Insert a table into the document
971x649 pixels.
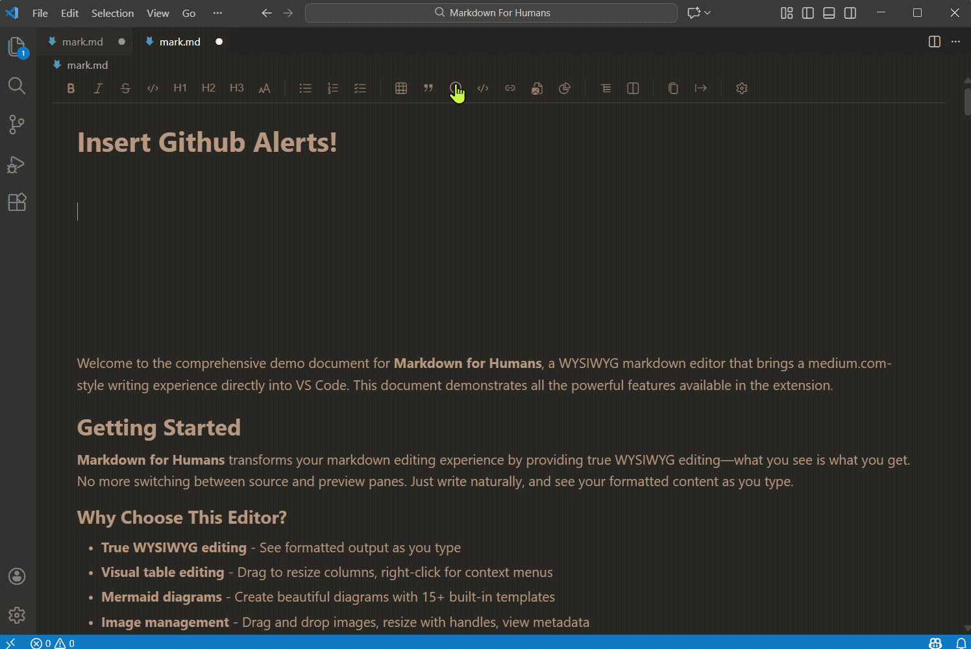pyautogui.click(x=400, y=88)
